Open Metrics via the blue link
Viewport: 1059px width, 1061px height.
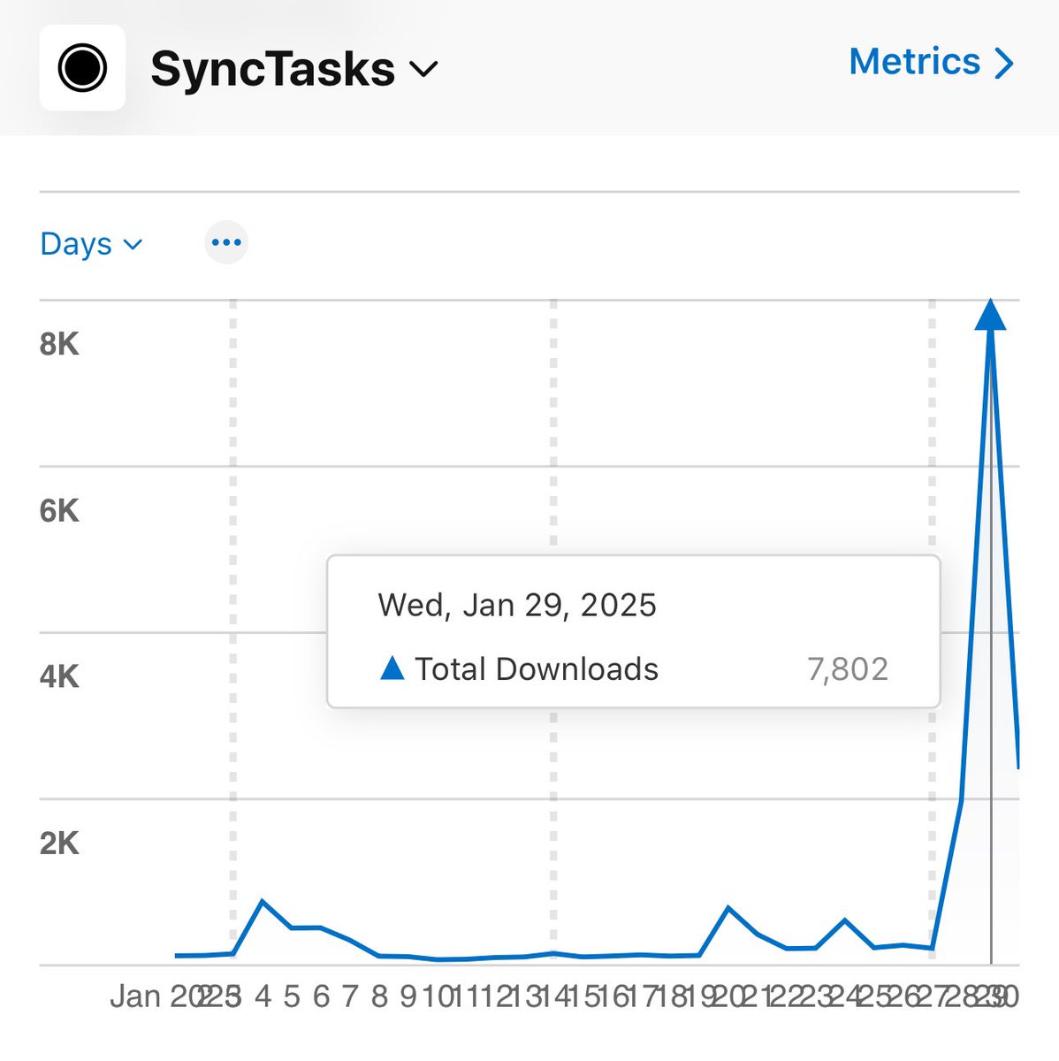coord(917,62)
